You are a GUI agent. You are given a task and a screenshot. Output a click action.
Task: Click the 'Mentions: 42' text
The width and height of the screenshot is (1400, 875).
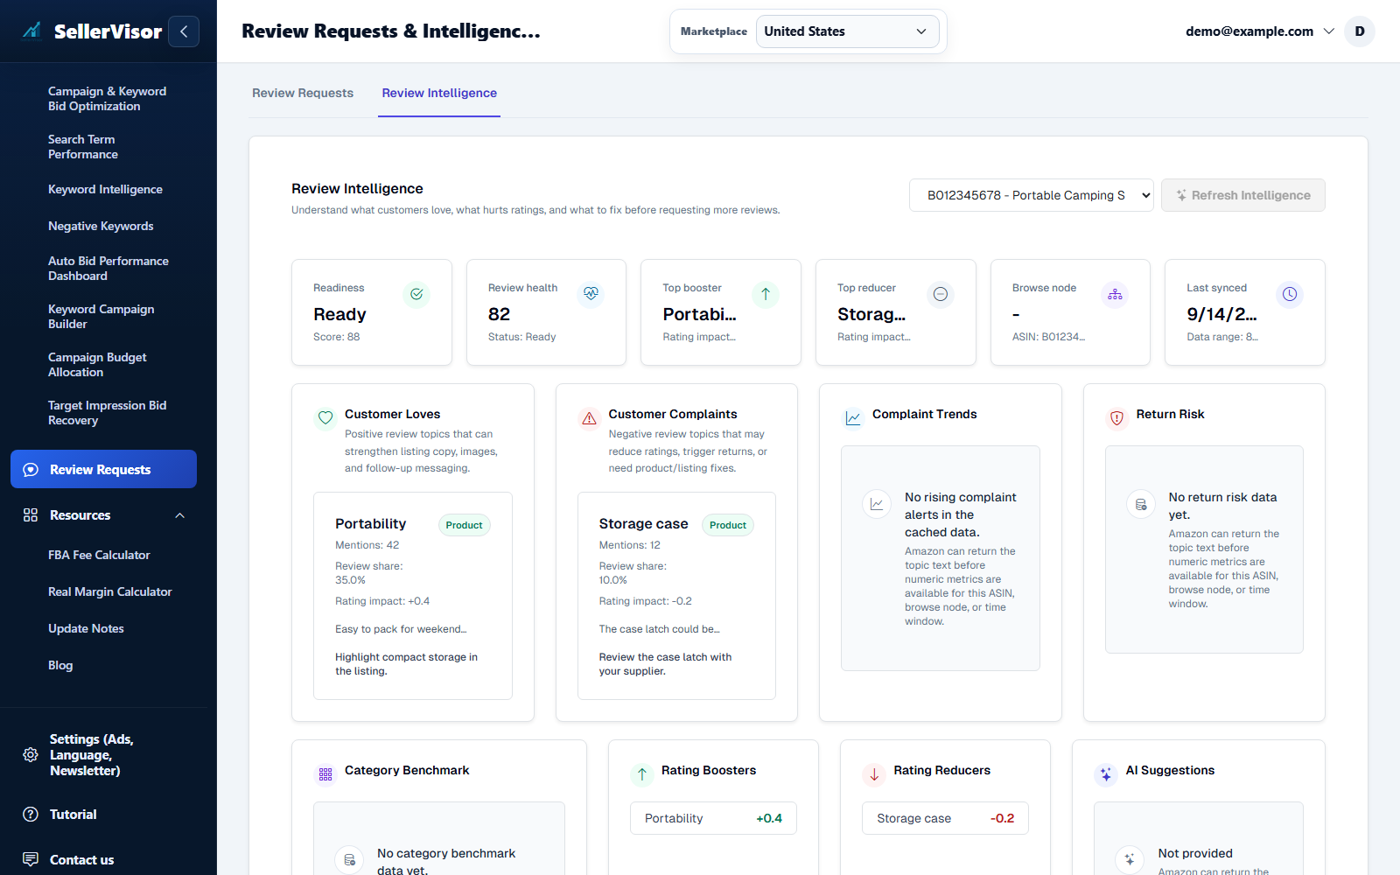point(367,545)
